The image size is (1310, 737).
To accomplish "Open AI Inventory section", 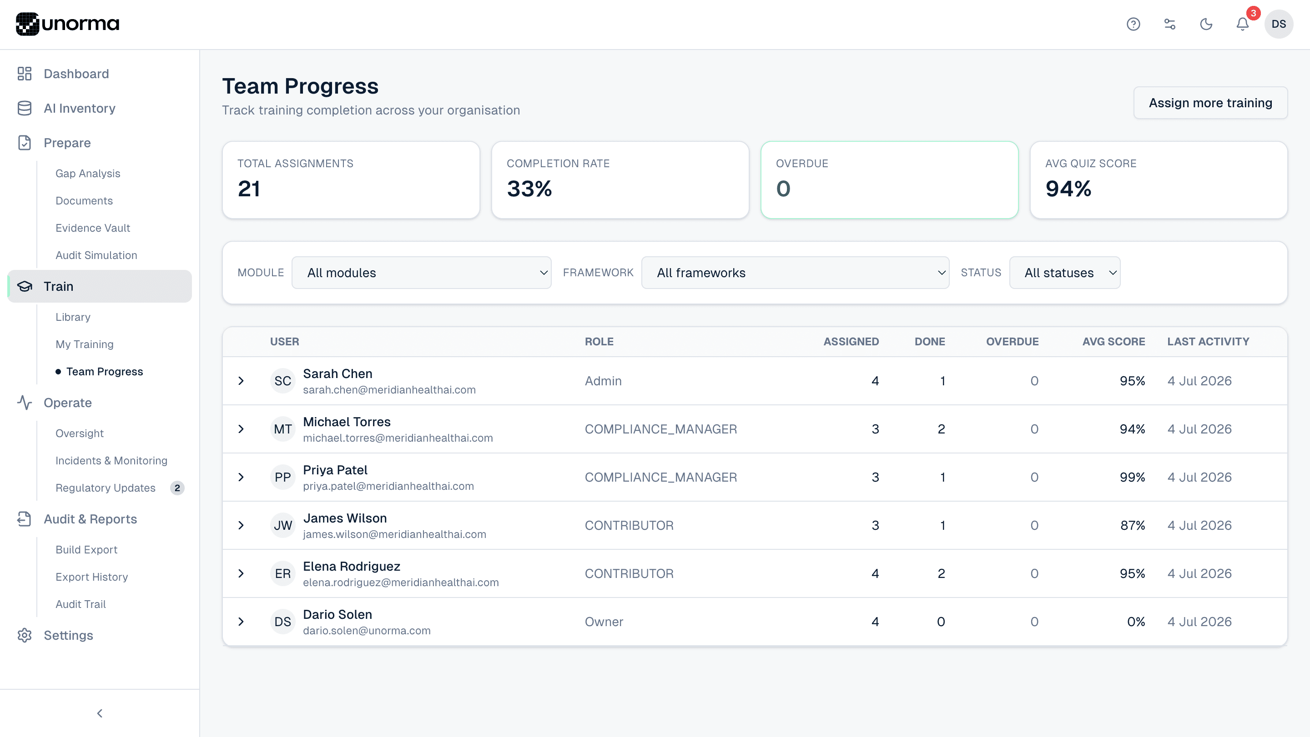I will coord(79,108).
